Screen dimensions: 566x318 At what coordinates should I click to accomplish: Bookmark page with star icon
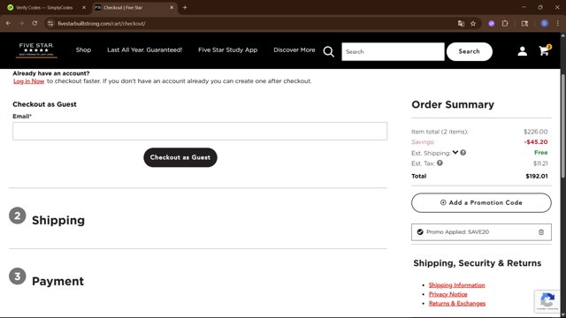coord(473,24)
